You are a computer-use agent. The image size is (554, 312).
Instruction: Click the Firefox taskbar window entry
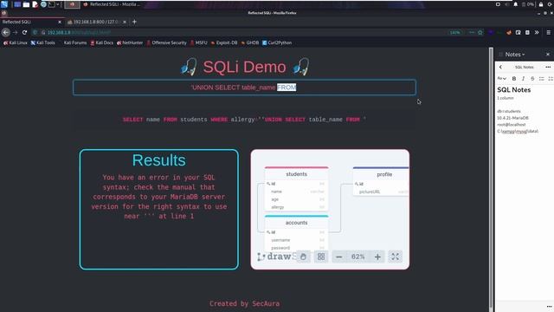(x=113, y=4)
